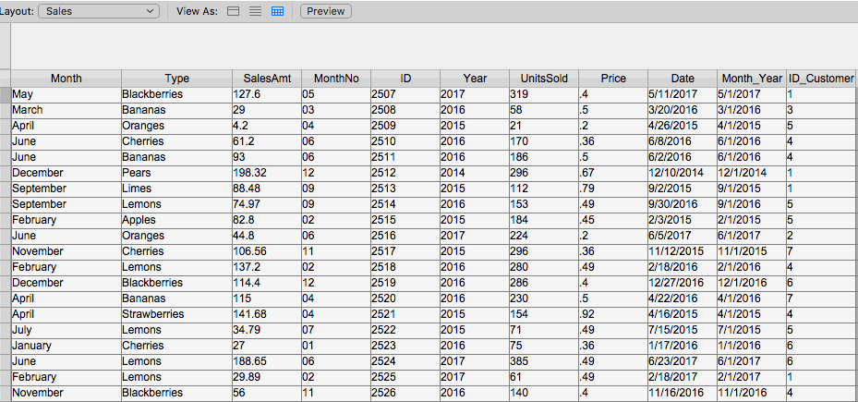This screenshot has width=858, height=402.
Task: Click the ID_Customer column header
Action: click(x=820, y=79)
